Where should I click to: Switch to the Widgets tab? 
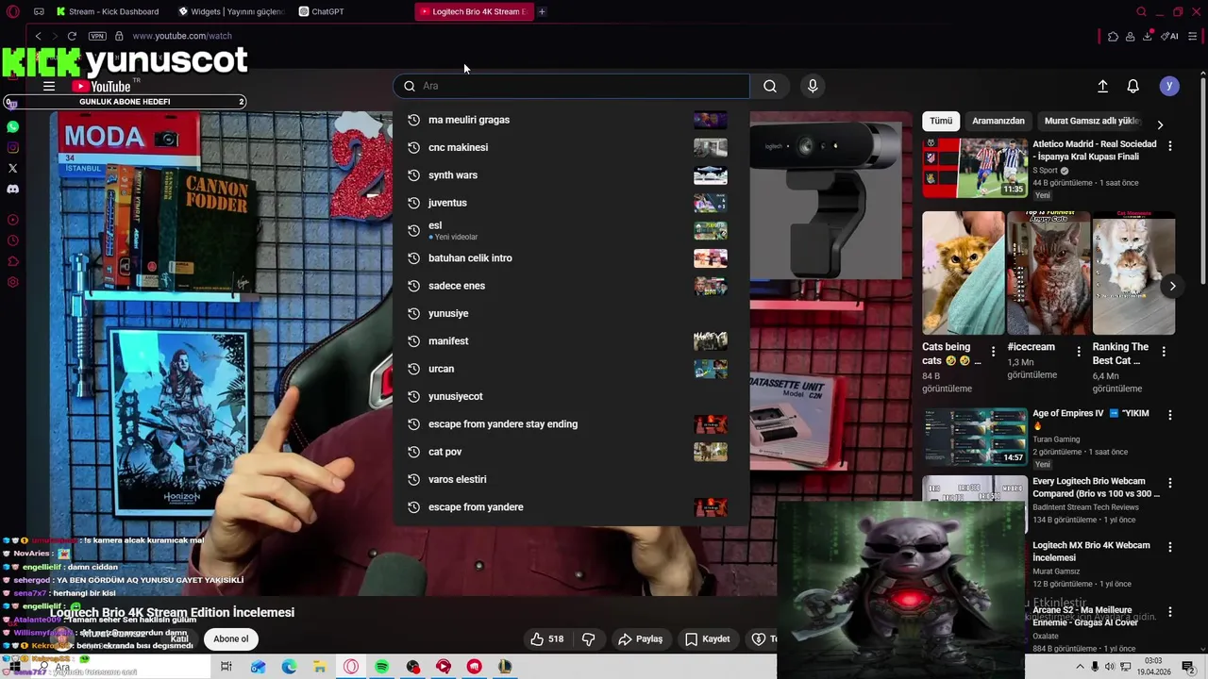pyautogui.click(x=230, y=11)
